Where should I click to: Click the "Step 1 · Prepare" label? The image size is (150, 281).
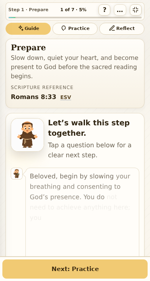coord(28,10)
